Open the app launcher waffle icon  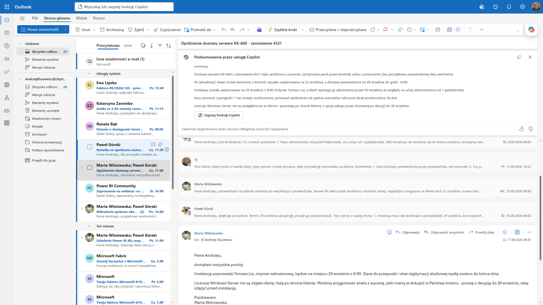click(7, 7)
